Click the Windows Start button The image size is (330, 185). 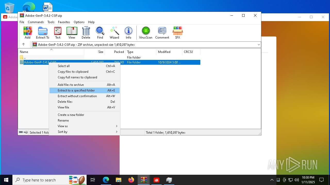point(6,180)
